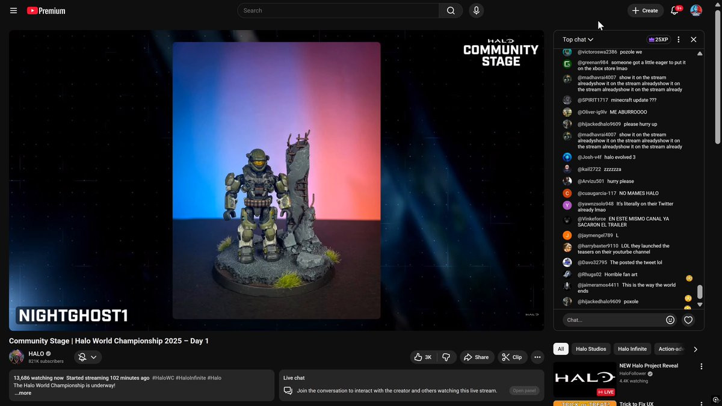722x406 pixels.
Task: Click the Open panel button
Action: tap(524, 390)
